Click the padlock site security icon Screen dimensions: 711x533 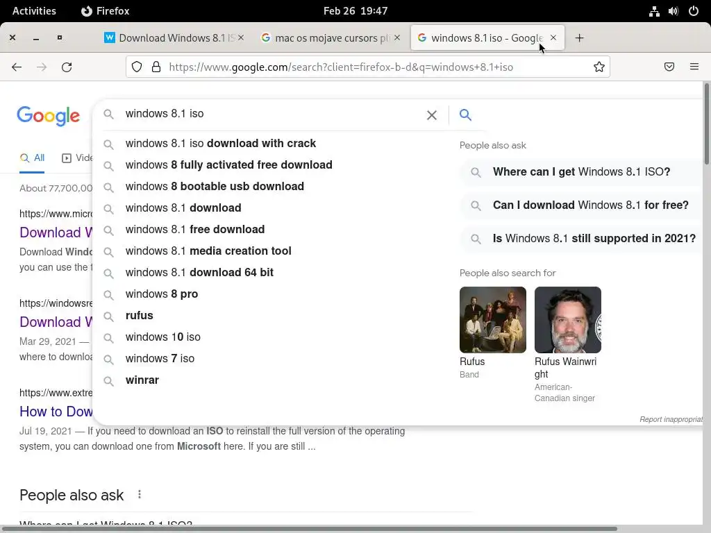click(156, 67)
